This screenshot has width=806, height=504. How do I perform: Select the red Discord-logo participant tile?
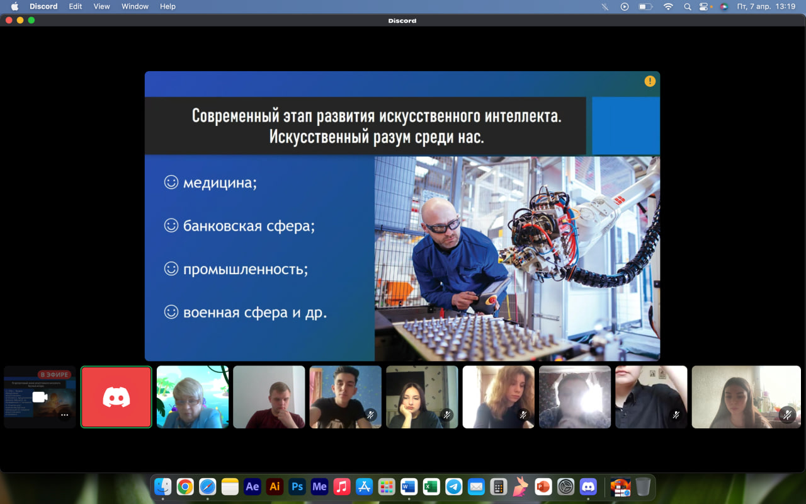click(116, 397)
